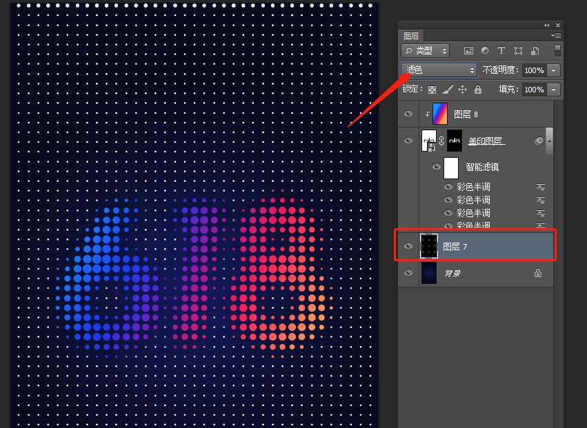Switch to the 图层 panel tab
587x428 pixels.
click(x=411, y=36)
